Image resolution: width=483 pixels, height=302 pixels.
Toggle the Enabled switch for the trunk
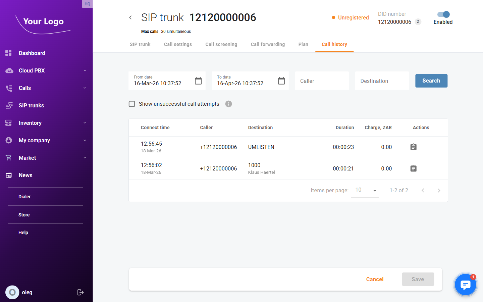(x=443, y=14)
